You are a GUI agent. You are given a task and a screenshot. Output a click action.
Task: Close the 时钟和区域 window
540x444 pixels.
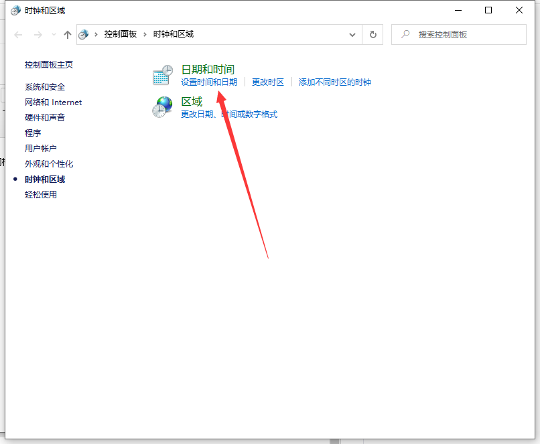pyautogui.click(x=519, y=10)
